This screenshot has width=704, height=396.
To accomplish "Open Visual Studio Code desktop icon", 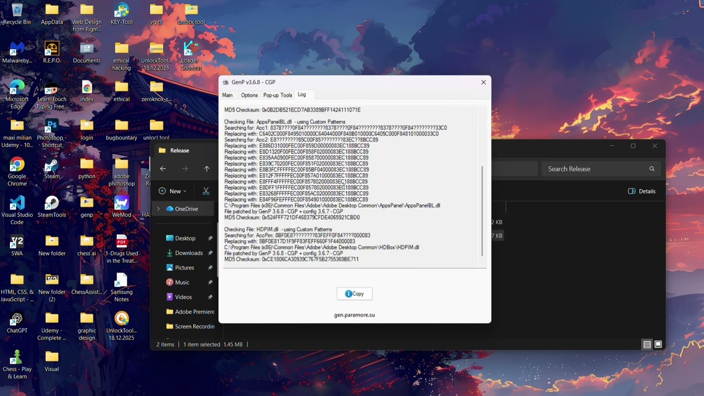I will pos(17,210).
